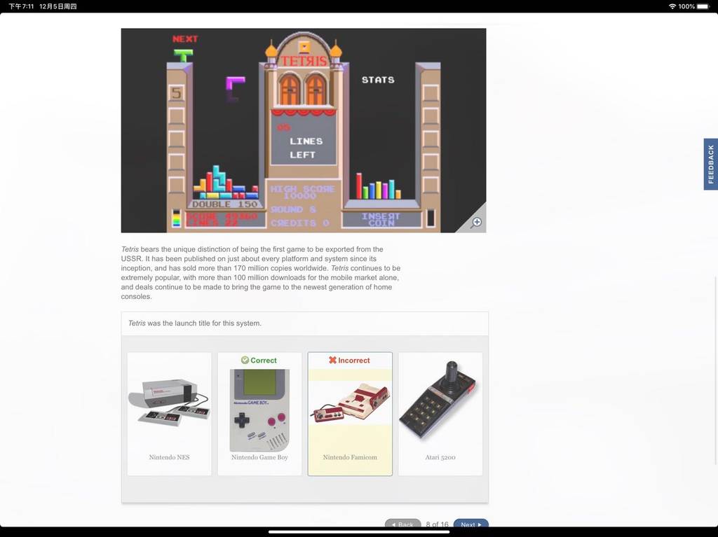This screenshot has width=718, height=537.
Task: Open the Feedback side tab
Action: tap(711, 164)
